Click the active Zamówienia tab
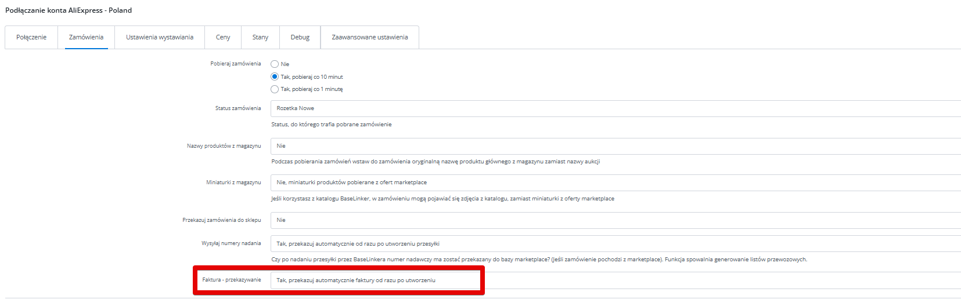The image size is (961, 303). point(86,37)
